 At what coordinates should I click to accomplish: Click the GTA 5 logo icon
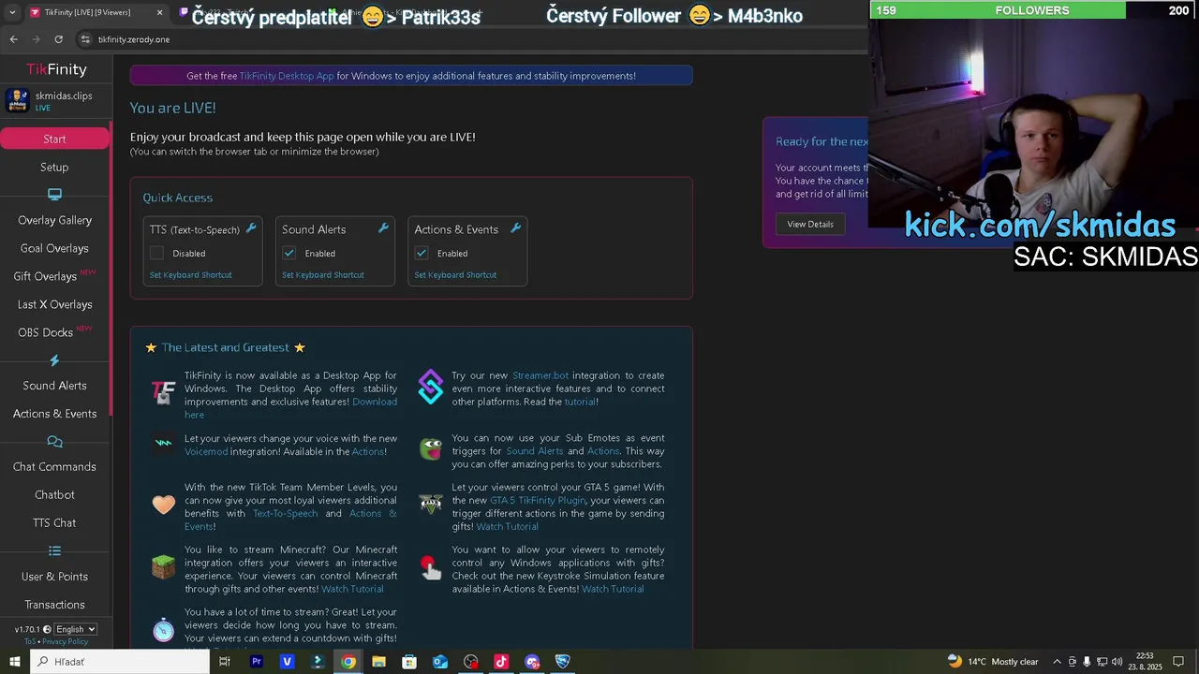(x=431, y=505)
